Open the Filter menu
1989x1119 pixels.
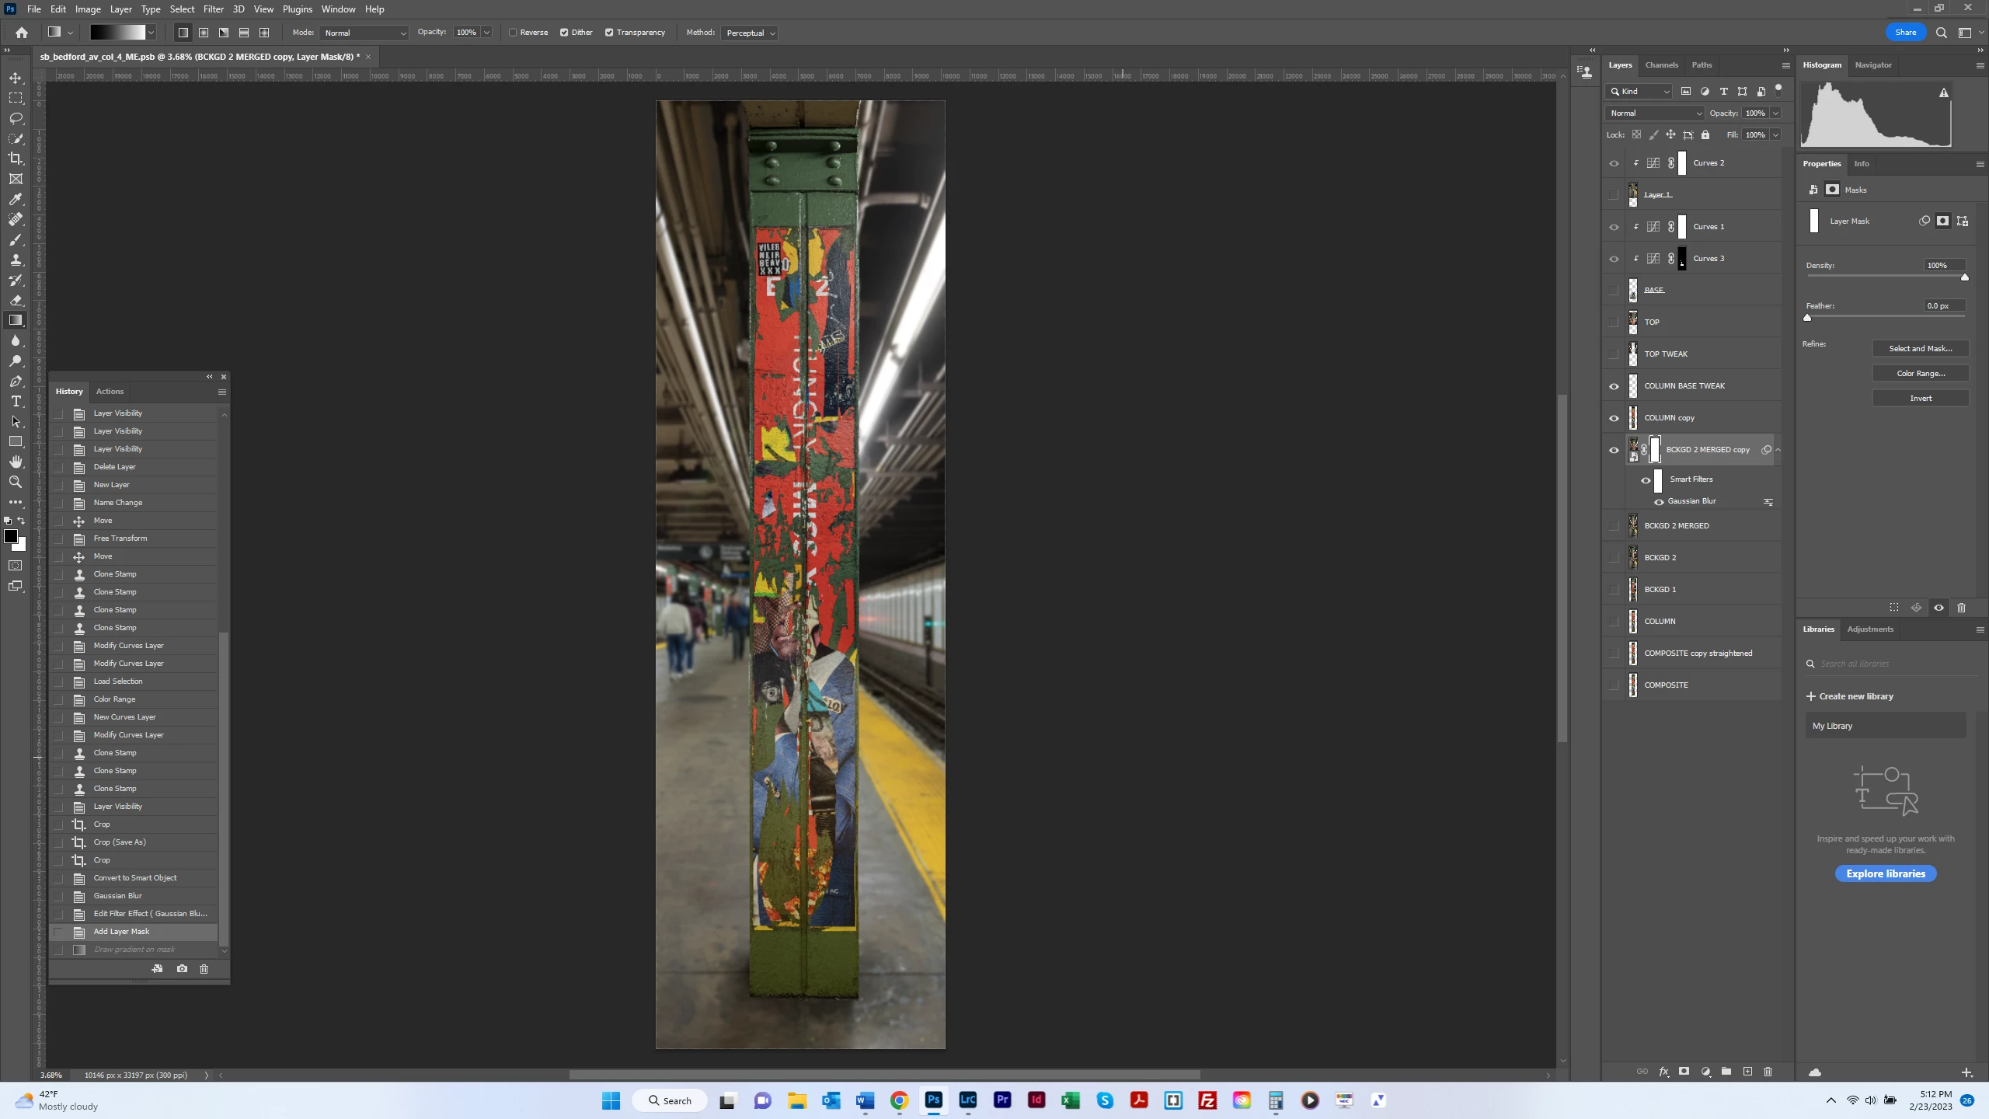[213, 9]
